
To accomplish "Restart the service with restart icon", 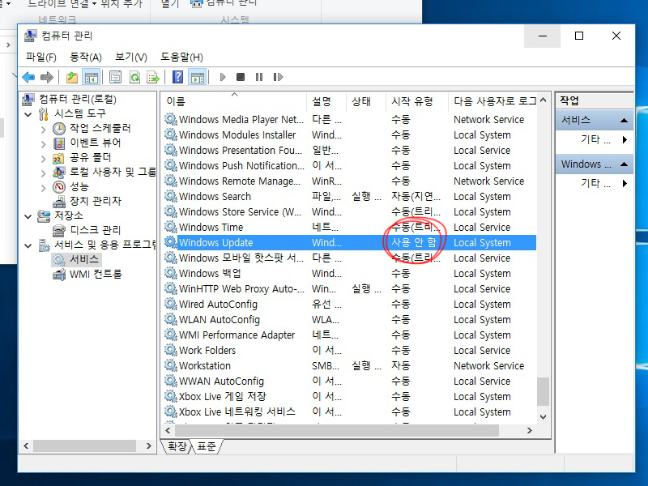I will coord(278,77).
